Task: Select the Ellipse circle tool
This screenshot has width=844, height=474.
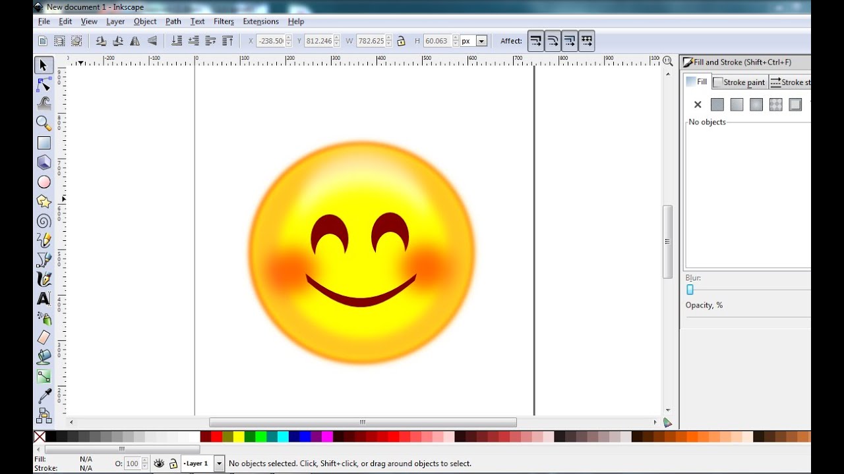Action: [44, 182]
